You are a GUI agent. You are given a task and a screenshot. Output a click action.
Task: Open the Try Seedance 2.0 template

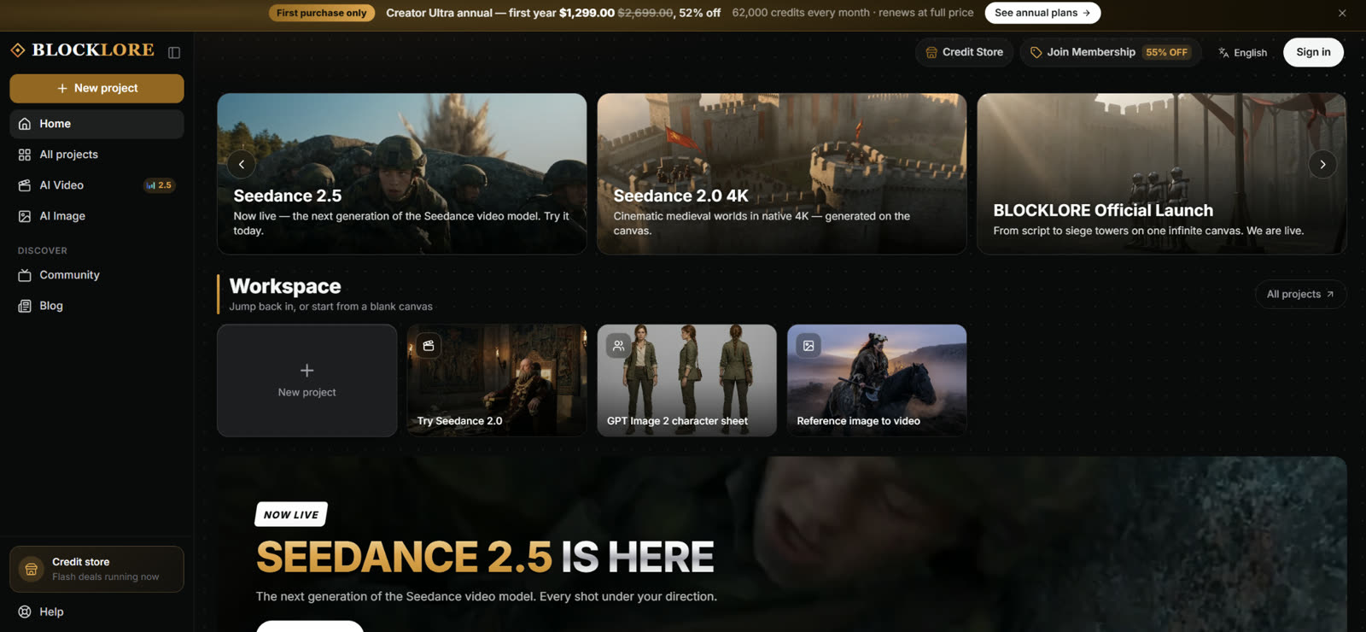pyautogui.click(x=497, y=380)
